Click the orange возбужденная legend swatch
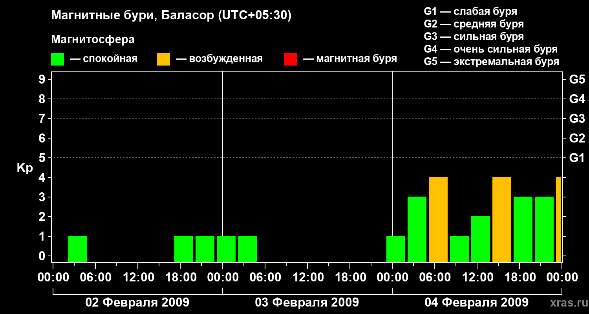The height and width of the screenshot is (314, 589). (x=163, y=59)
